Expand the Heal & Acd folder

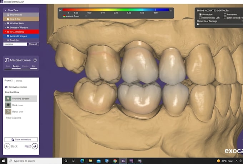tap(5, 19)
